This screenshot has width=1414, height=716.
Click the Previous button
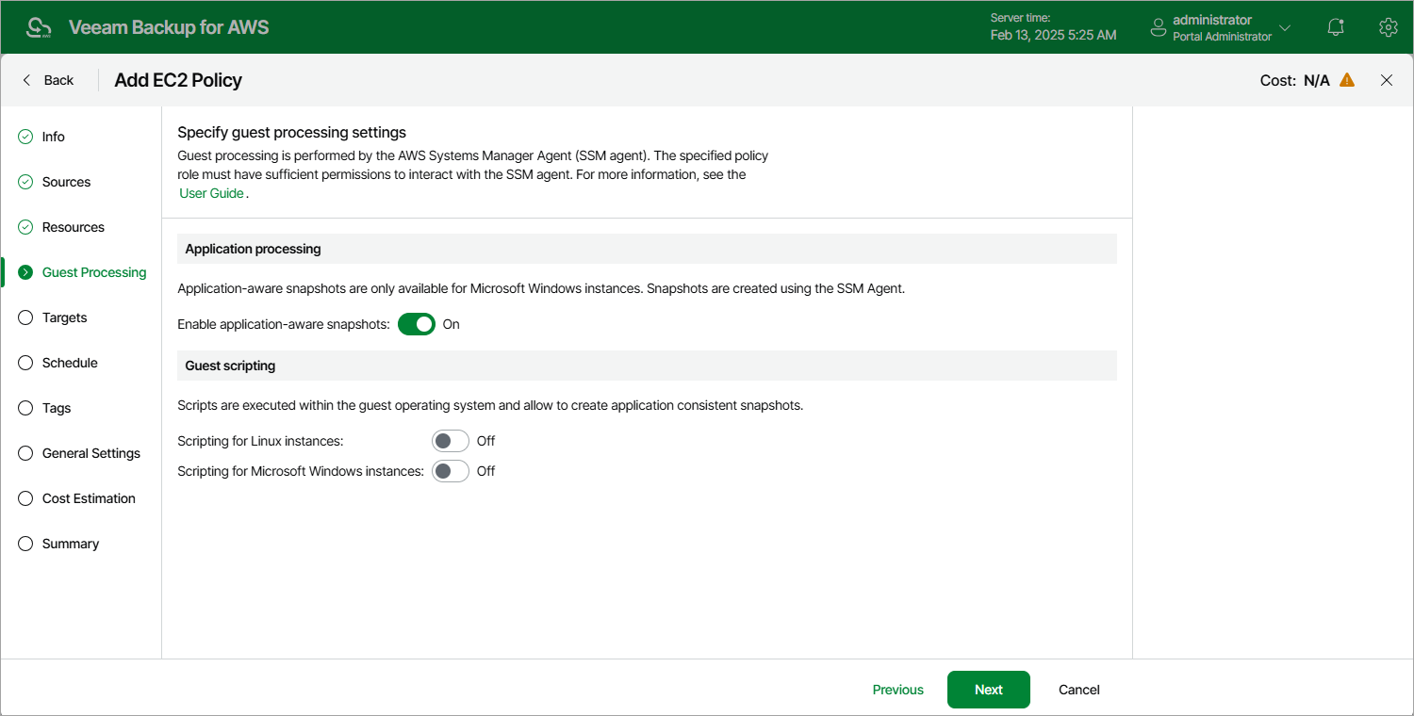pos(897,690)
